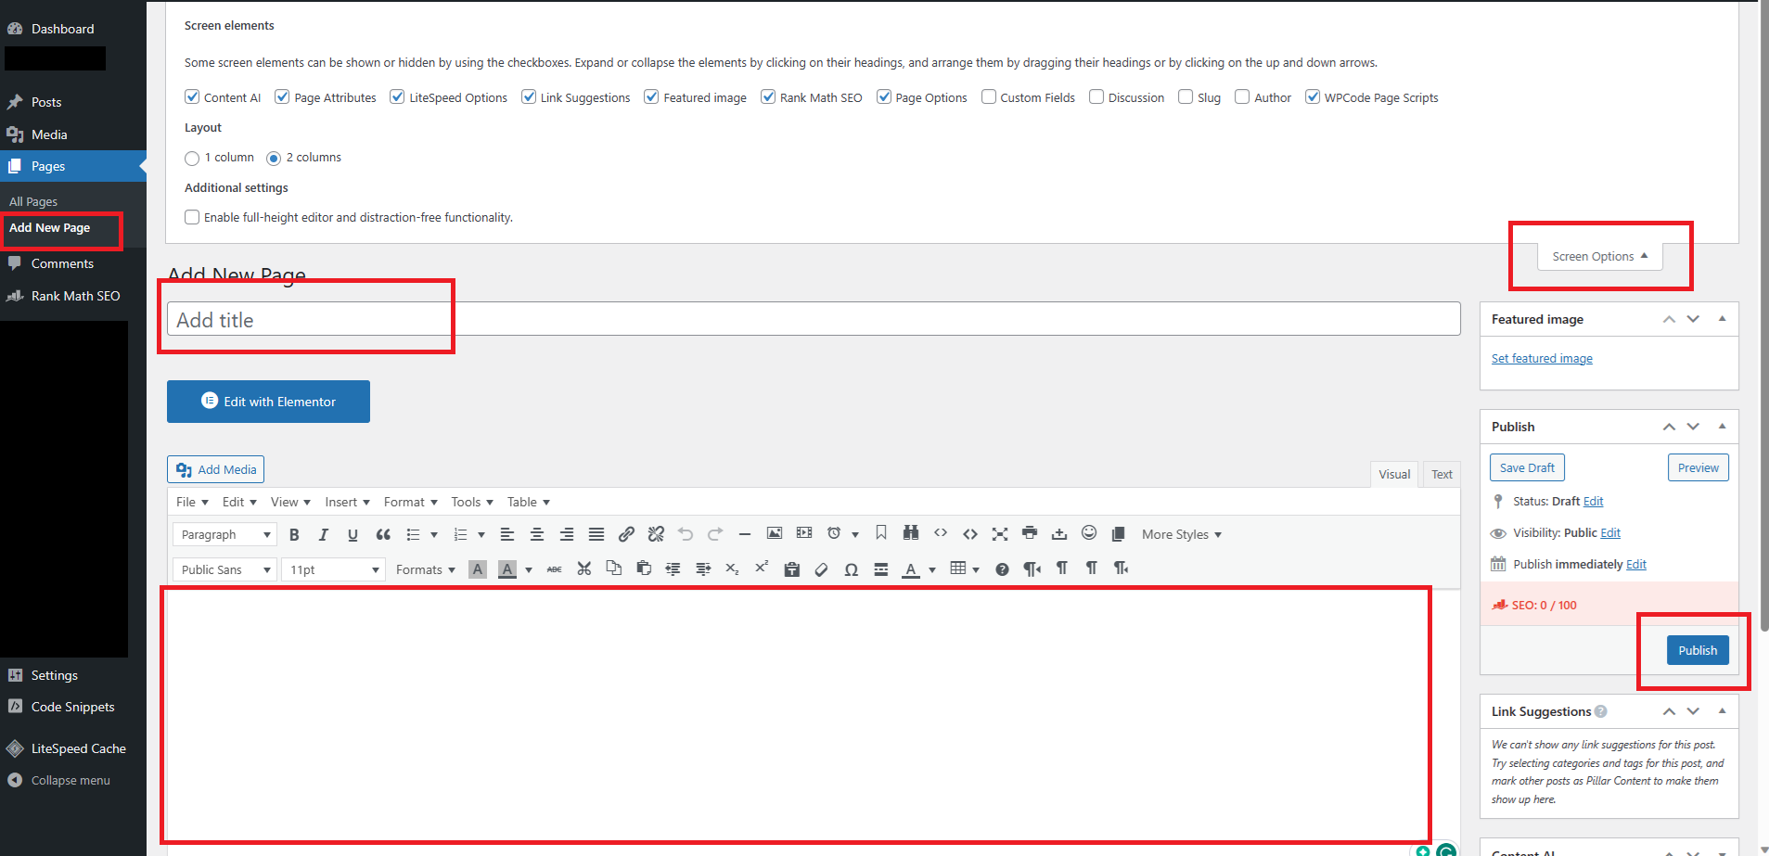The height and width of the screenshot is (856, 1769).
Task: Open the Set featured image link
Action: point(1541,358)
